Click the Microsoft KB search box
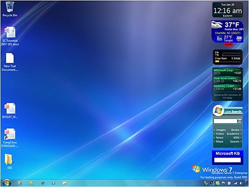 coord(227,160)
